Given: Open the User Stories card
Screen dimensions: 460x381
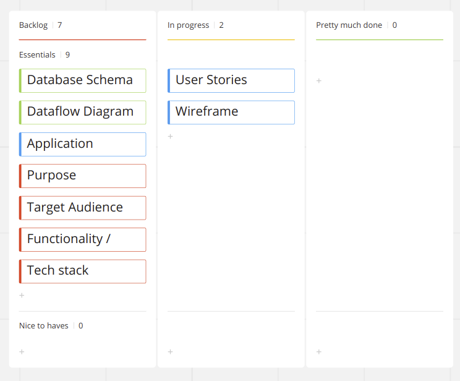Looking at the screenshot, I should pos(231,80).
